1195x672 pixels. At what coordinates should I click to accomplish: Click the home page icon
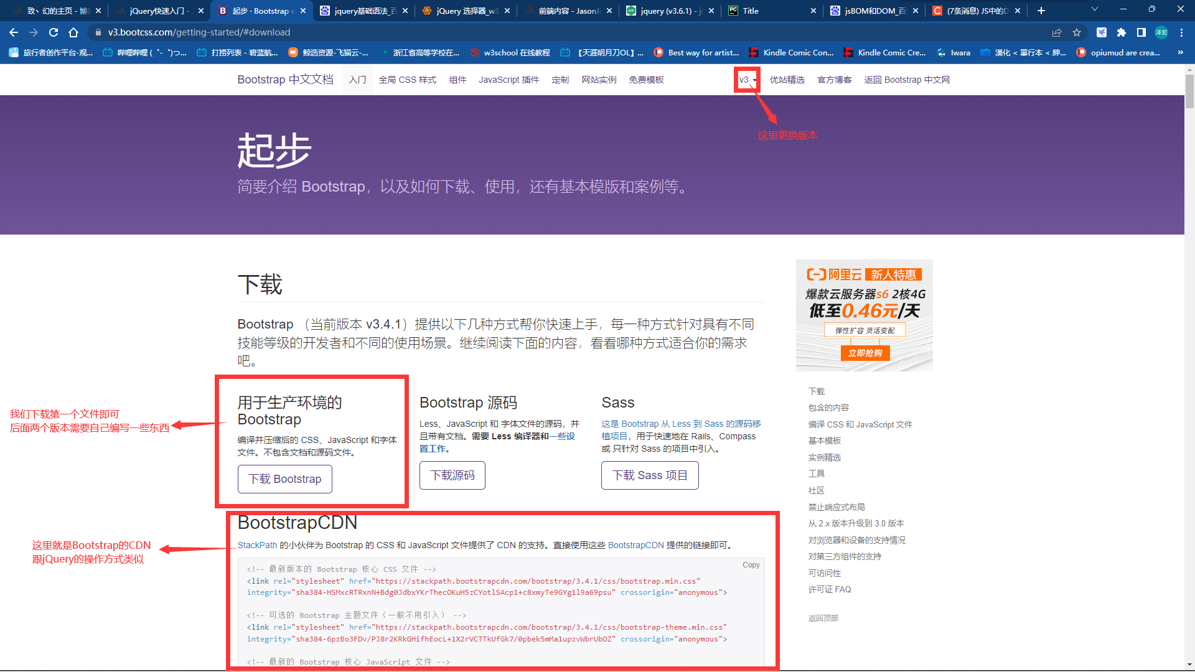[x=73, y=32]
